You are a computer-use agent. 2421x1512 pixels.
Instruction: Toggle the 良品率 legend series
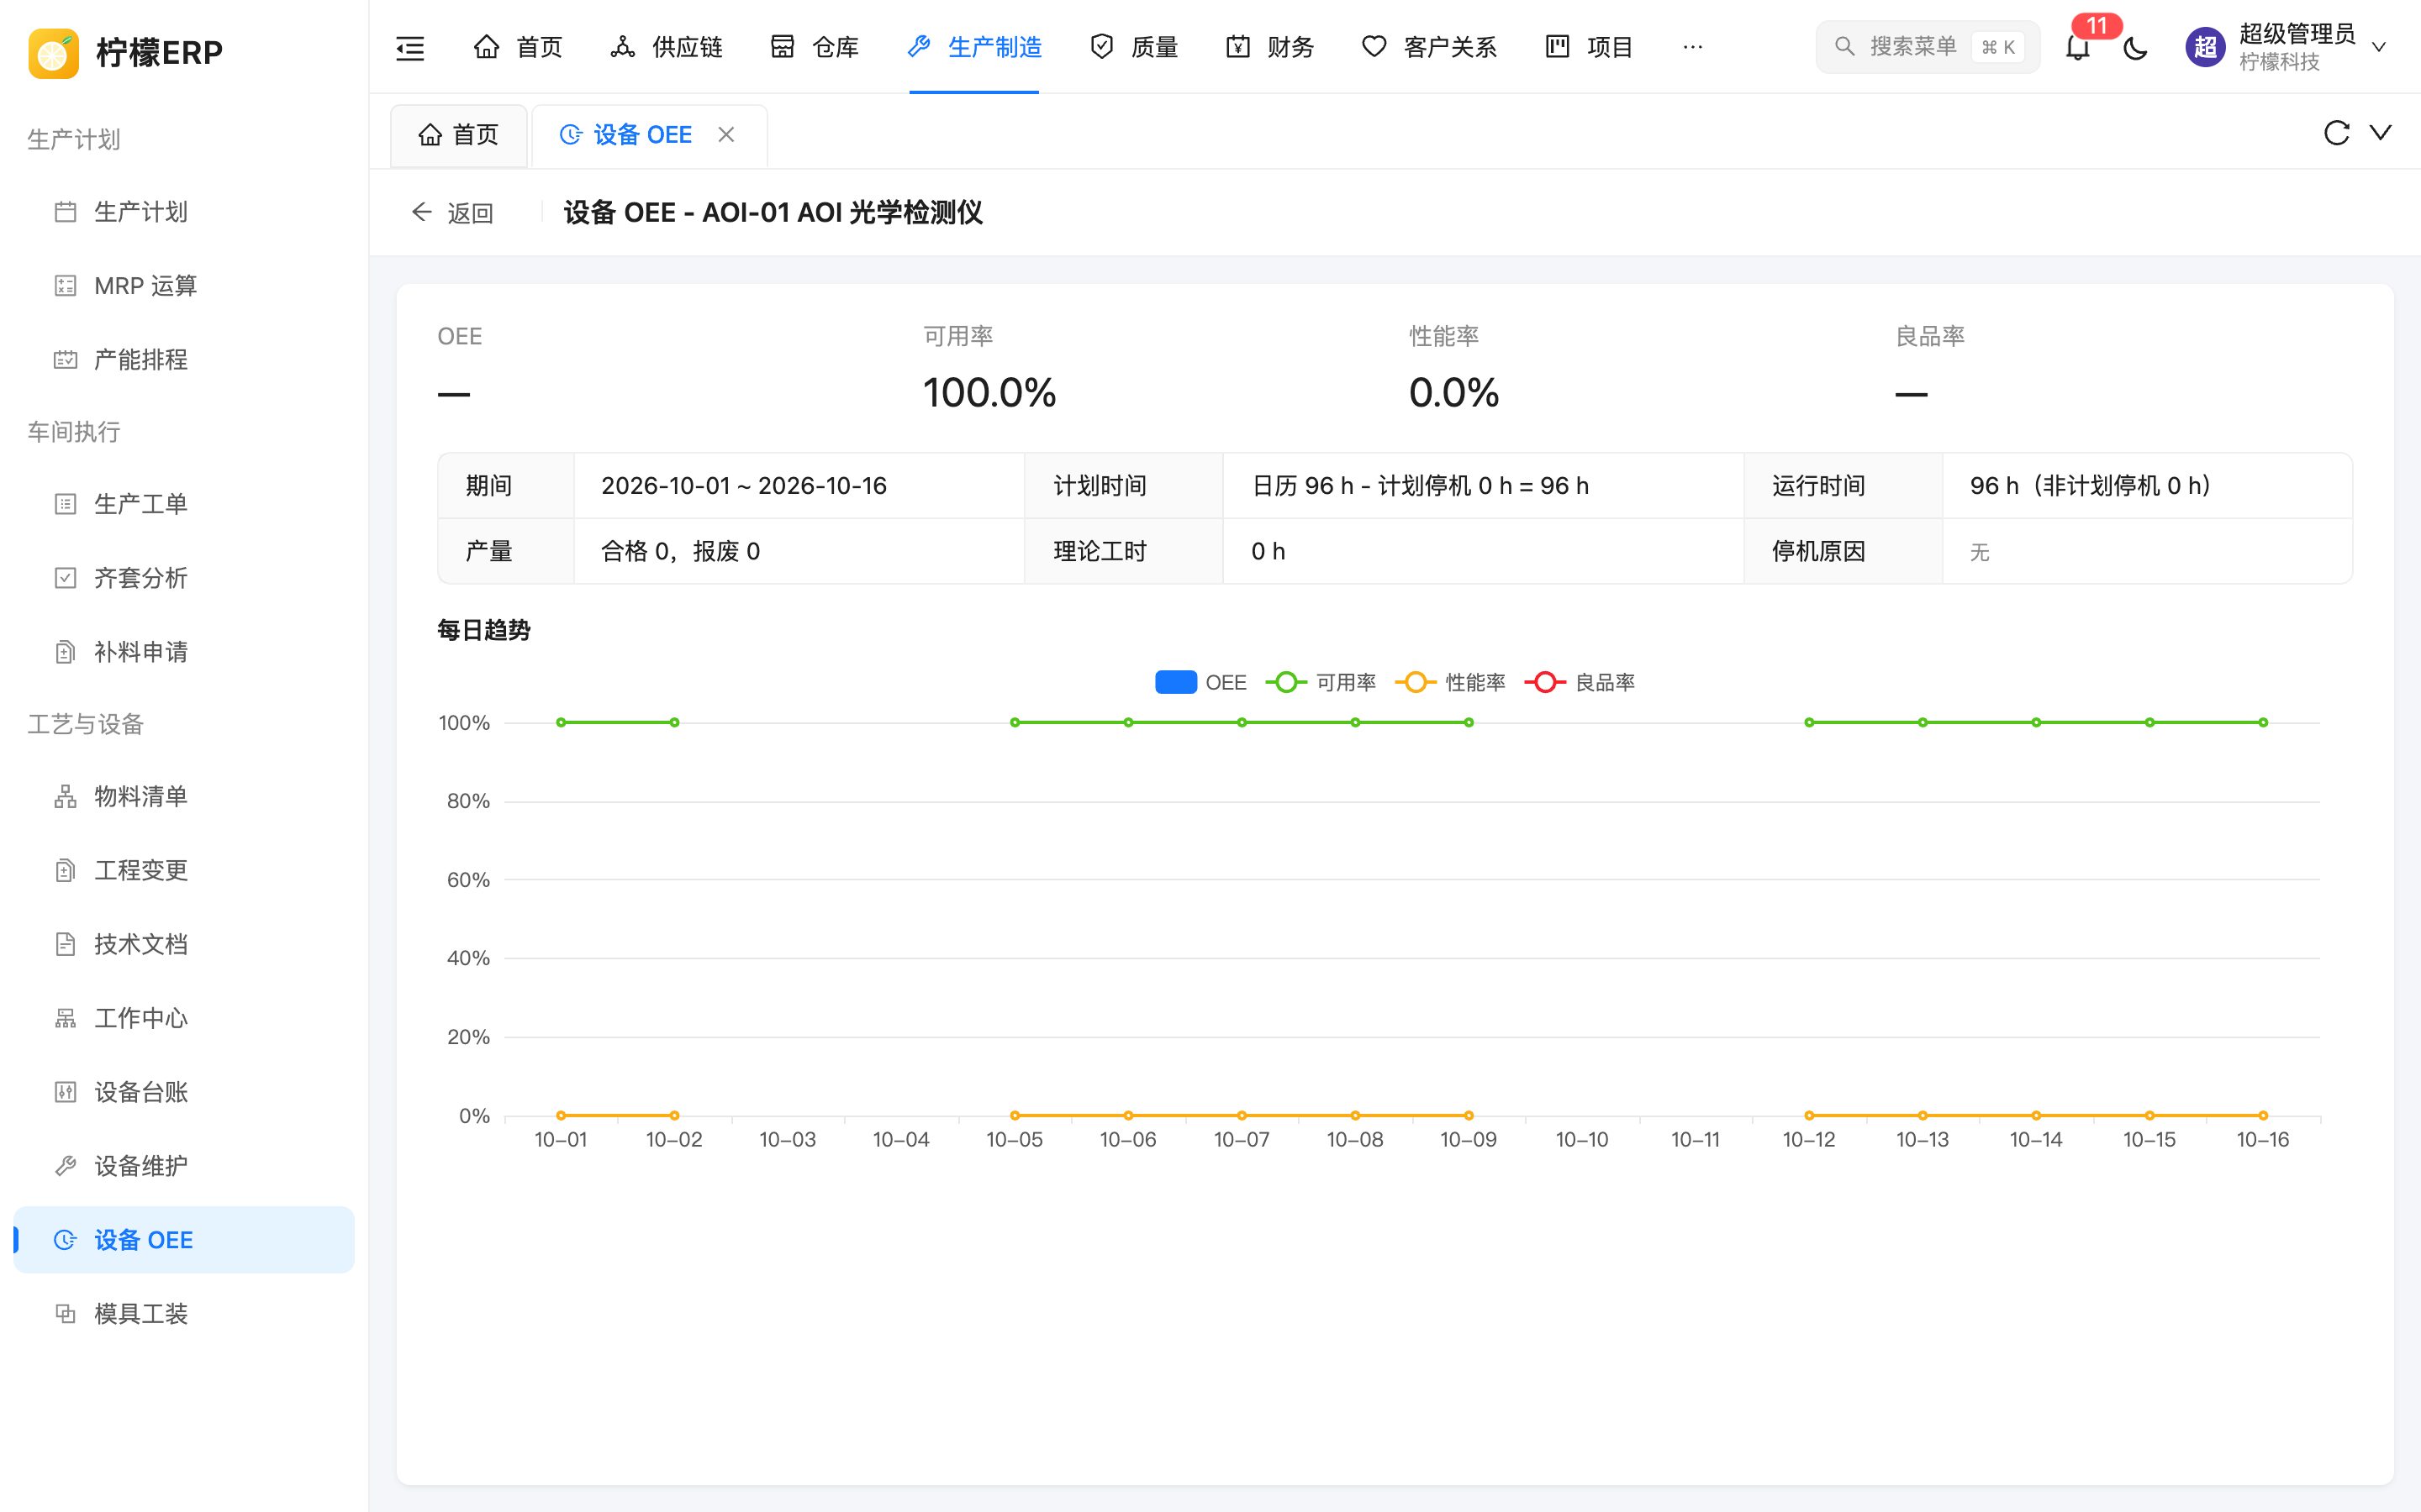tap(1580, 682)
